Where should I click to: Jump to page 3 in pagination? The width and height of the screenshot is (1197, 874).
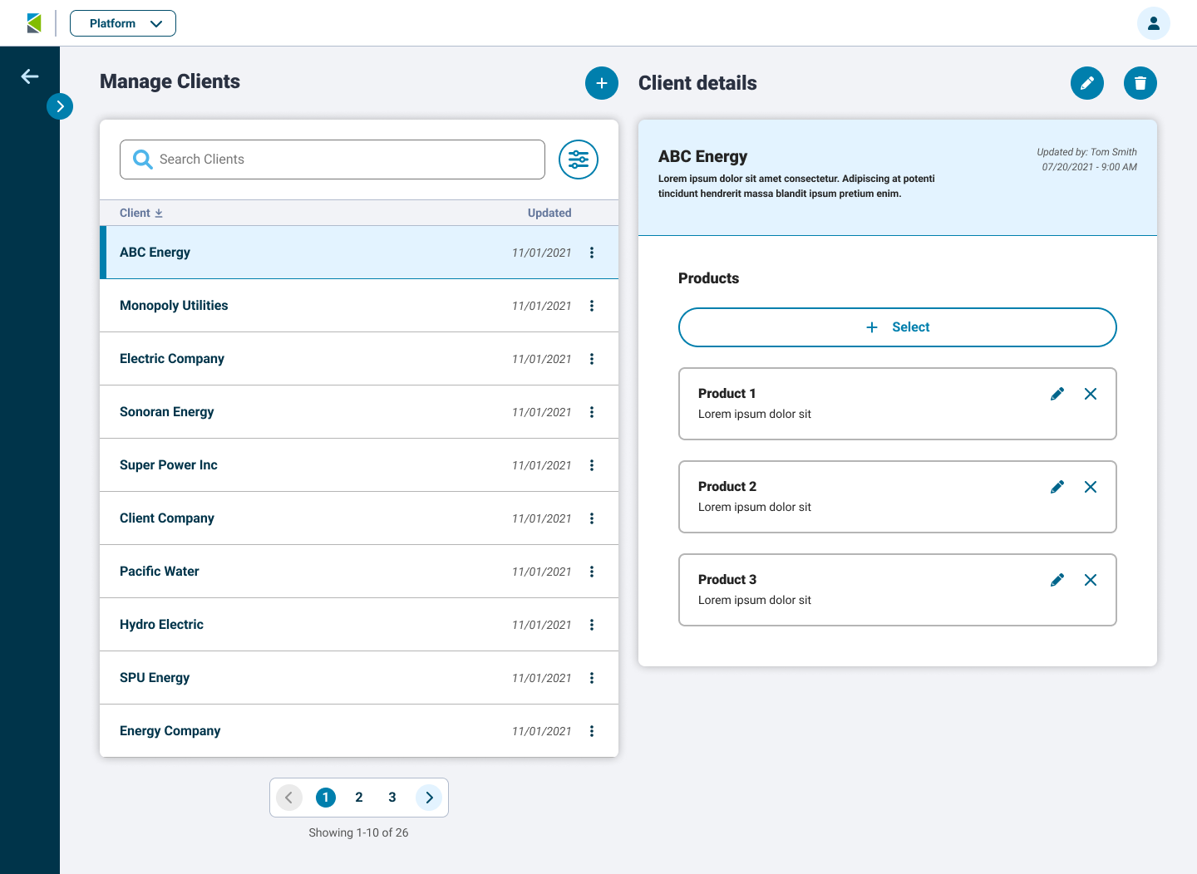tap(392, 798)
